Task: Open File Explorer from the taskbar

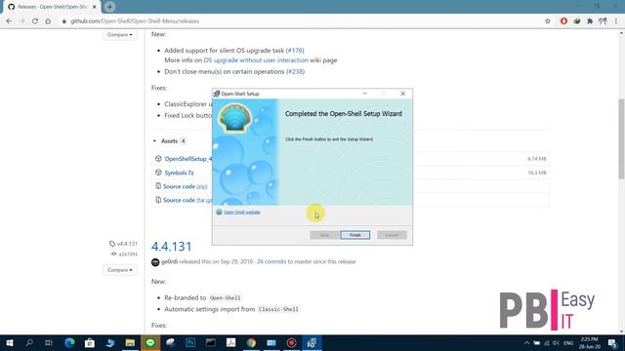Action: click(130, 342)
